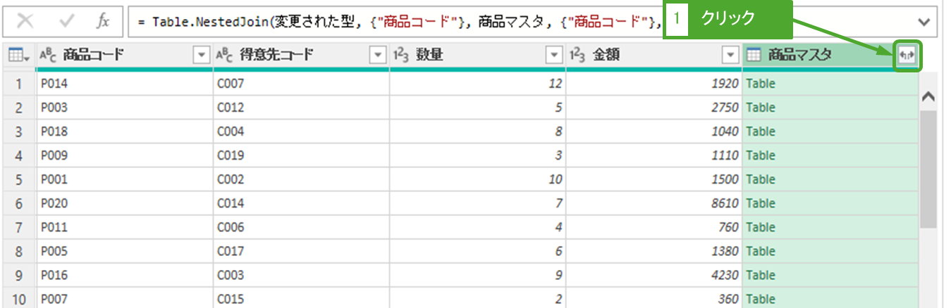Click the Table link in row 5
951x308 pixels.
coord(761,179)
